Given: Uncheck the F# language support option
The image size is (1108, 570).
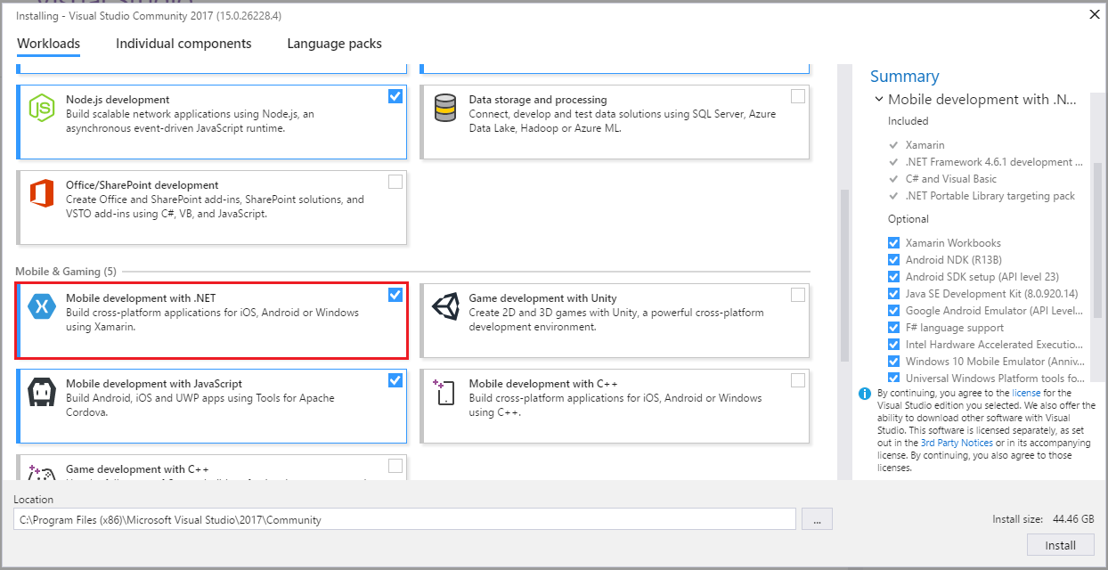Looking at the screenshot, I should click(x=894, y=328).
